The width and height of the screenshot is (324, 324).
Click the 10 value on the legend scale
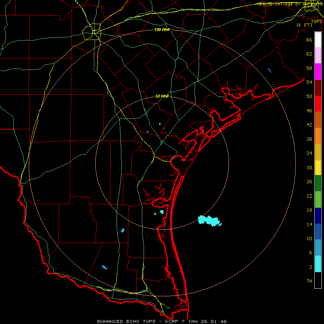(x=309, y=238)
